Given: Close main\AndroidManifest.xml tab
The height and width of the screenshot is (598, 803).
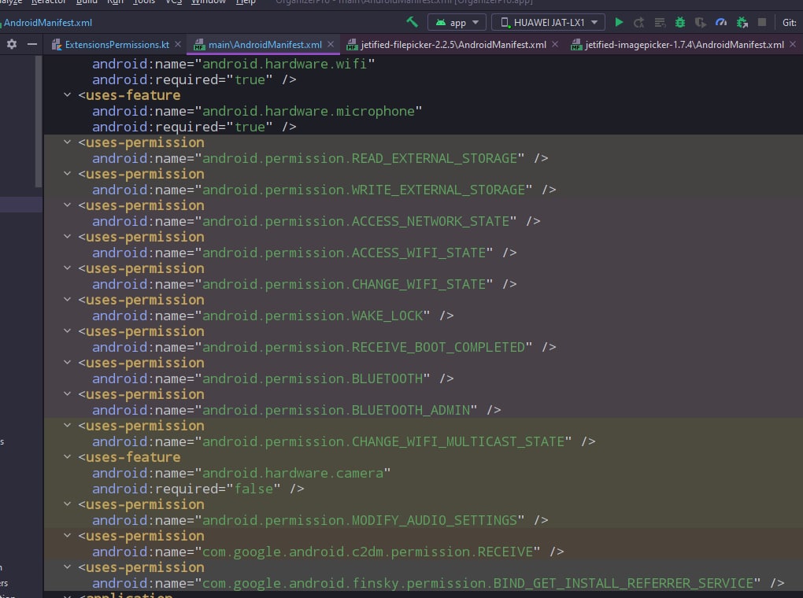Looking at the screenshot, I should tap(331, 45).
